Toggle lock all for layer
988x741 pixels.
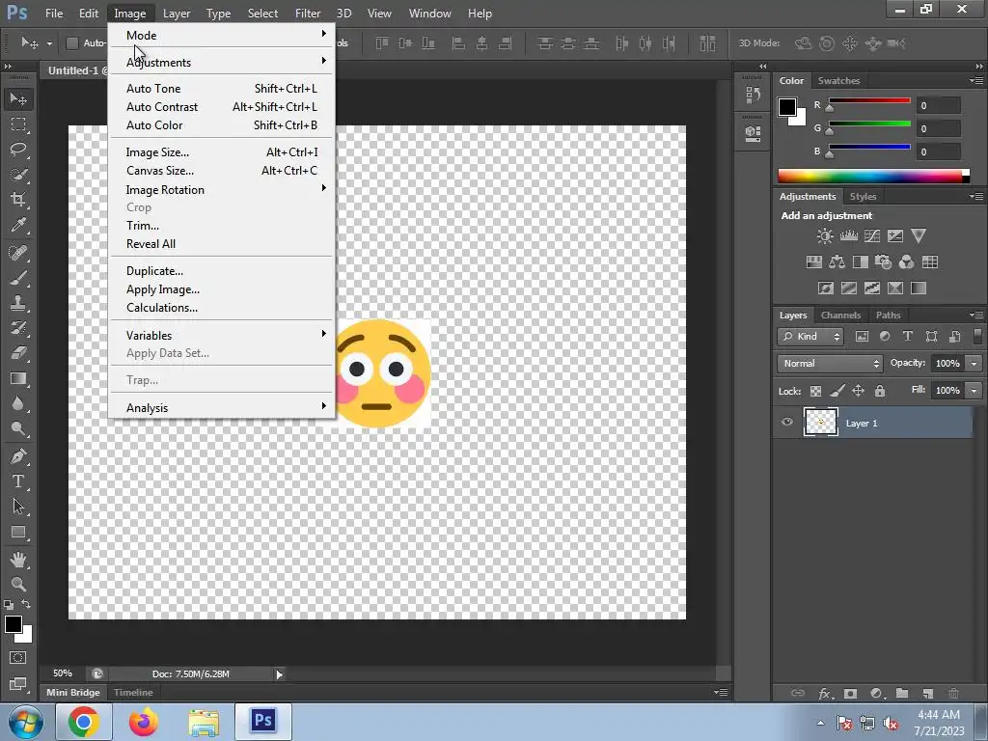click(x=880, y=392)
